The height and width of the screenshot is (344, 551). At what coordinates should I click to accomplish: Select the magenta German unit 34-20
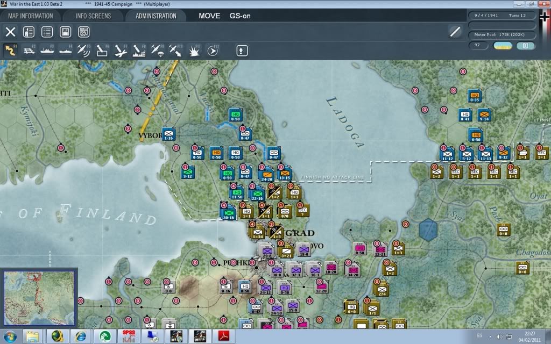(x=353, y=271)
